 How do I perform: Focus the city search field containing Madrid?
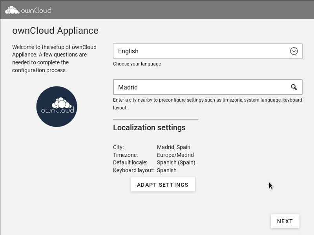click(x=200, y=87)
